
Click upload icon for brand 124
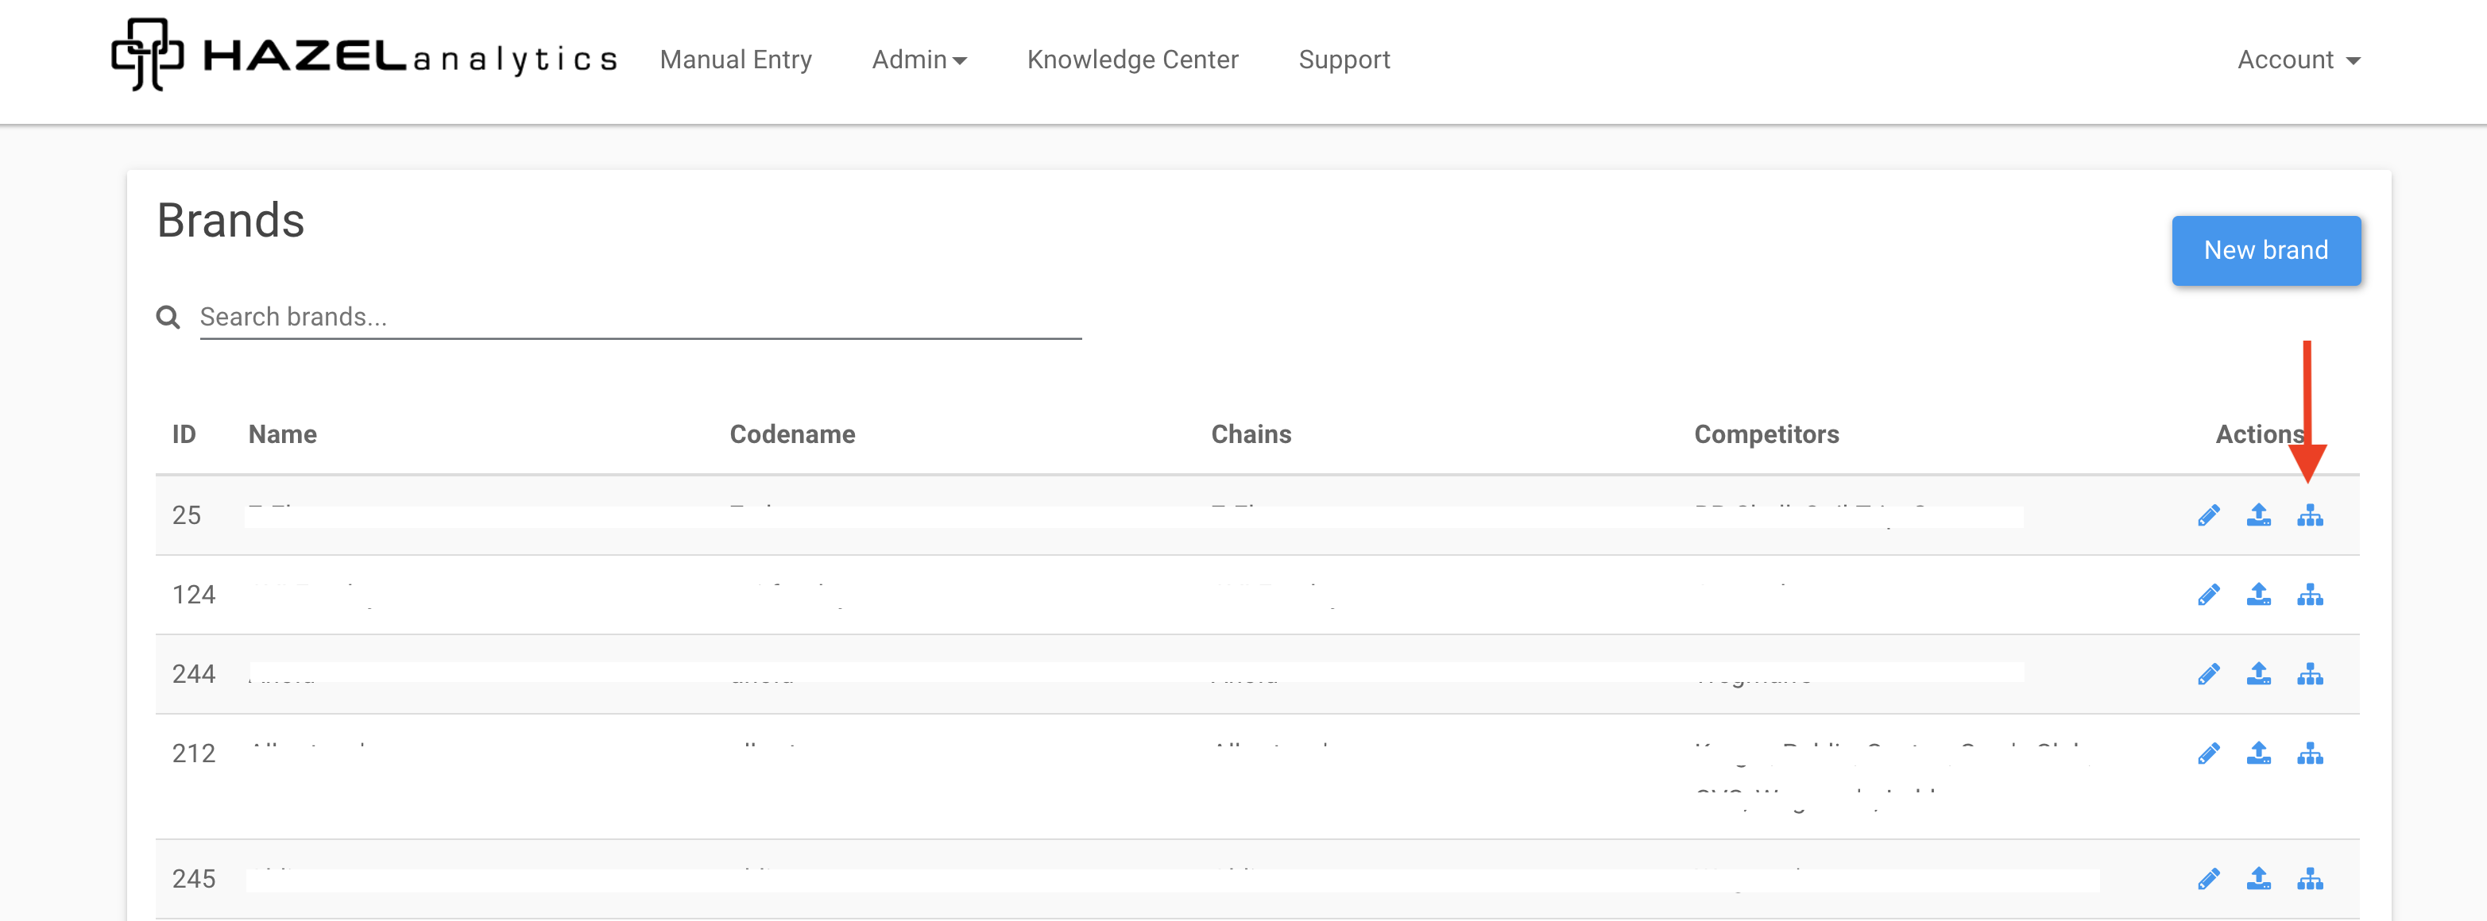[2258, 595]
